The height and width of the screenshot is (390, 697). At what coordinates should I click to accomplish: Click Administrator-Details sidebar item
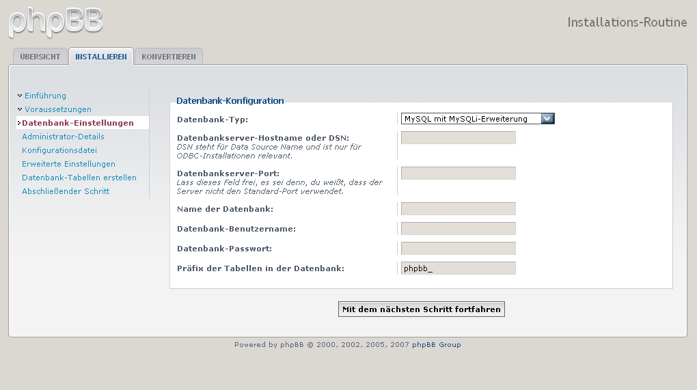tap(63, 137)
